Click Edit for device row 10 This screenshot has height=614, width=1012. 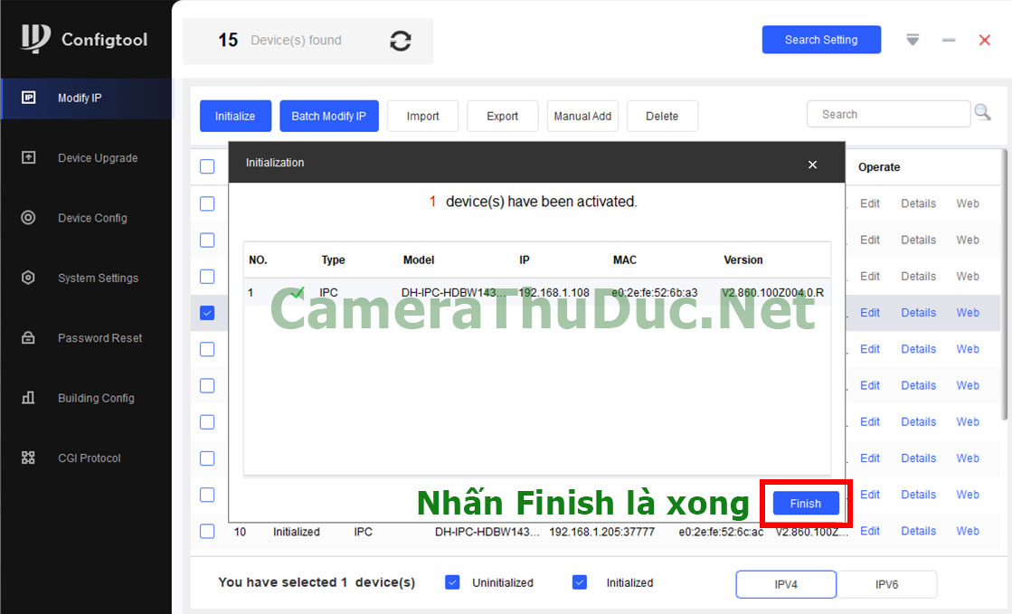tap(869, 532)
